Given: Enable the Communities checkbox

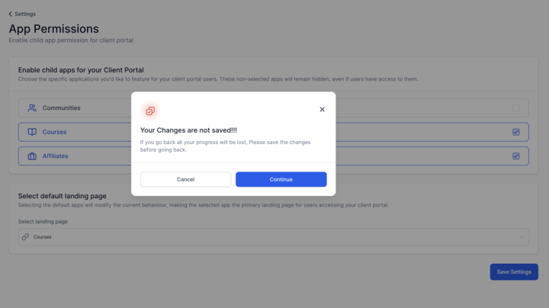Looking at the screenshot, I should tap(515, 107).
